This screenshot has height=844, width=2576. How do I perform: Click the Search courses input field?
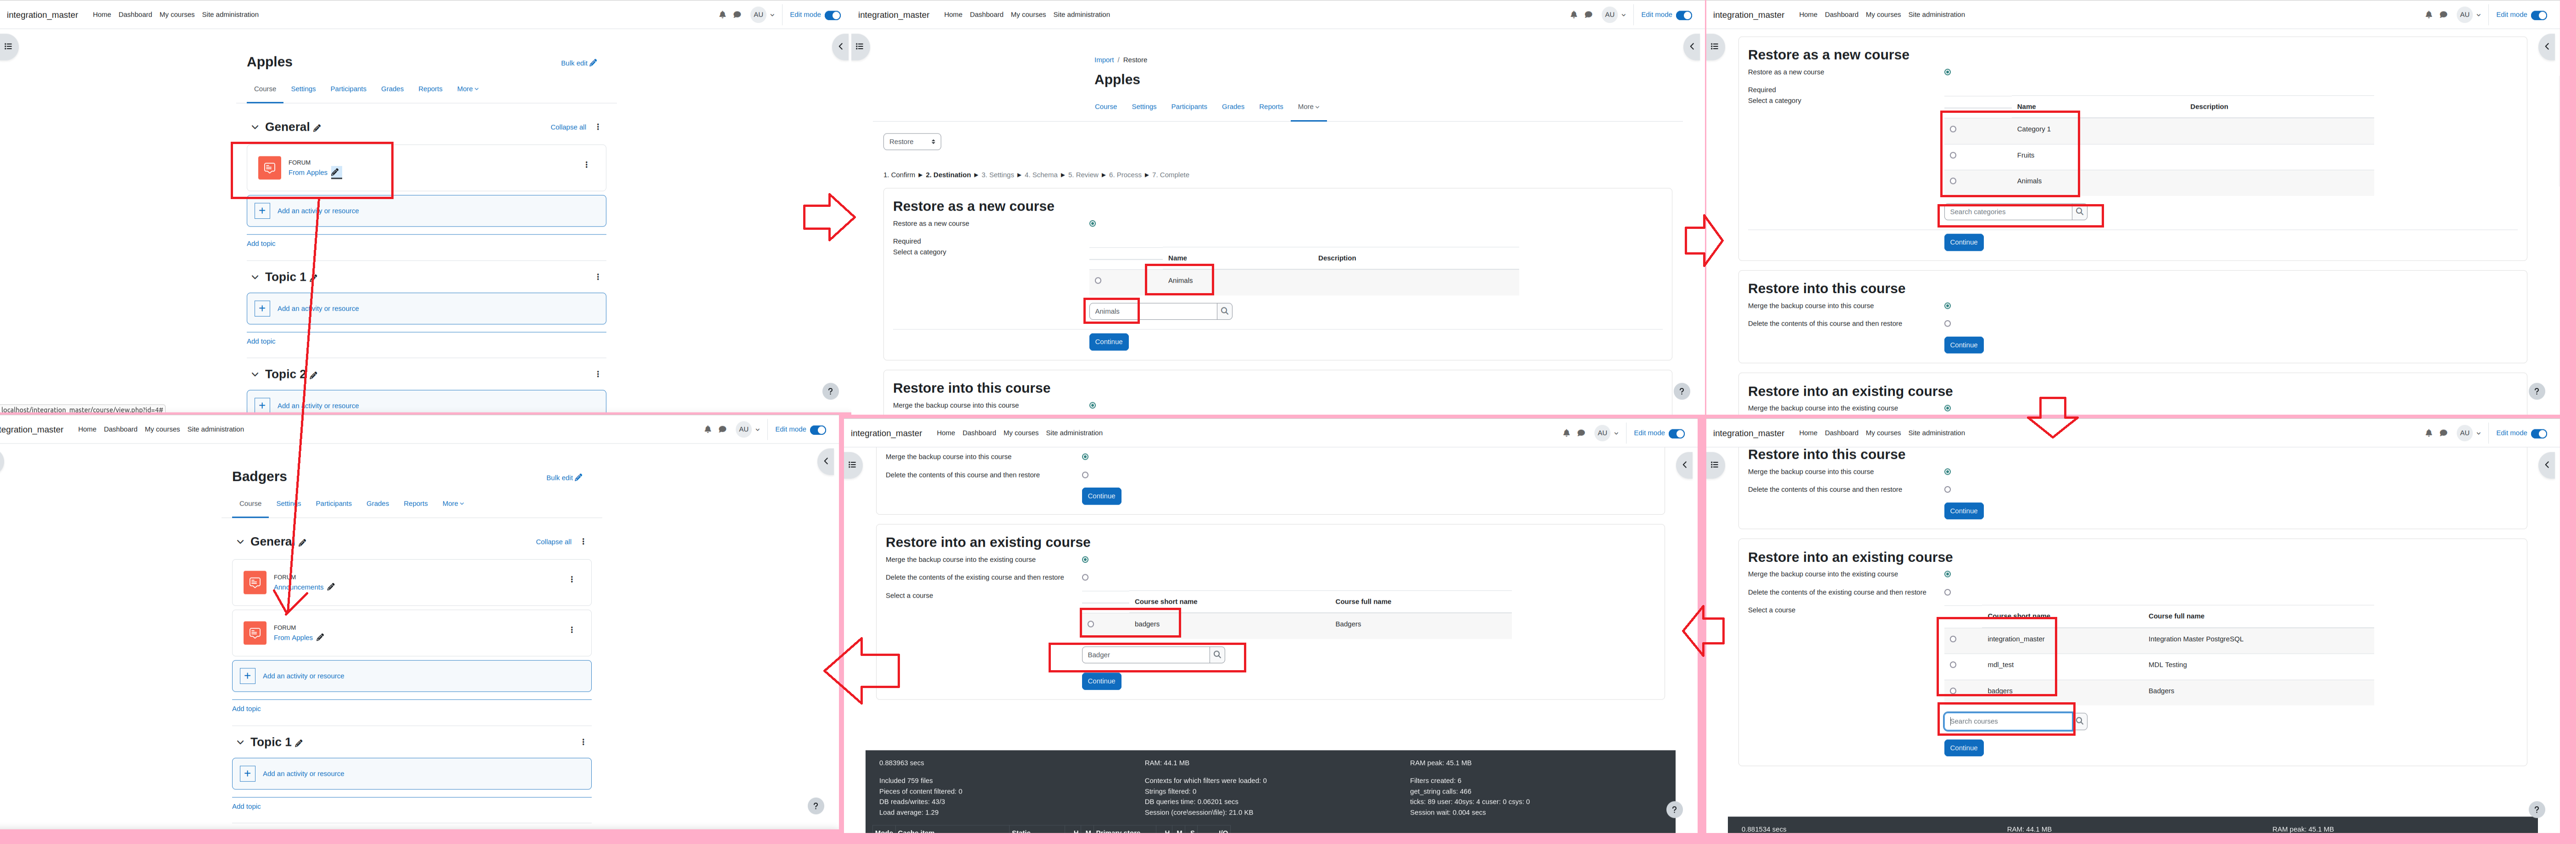(x=2008, y=721)
